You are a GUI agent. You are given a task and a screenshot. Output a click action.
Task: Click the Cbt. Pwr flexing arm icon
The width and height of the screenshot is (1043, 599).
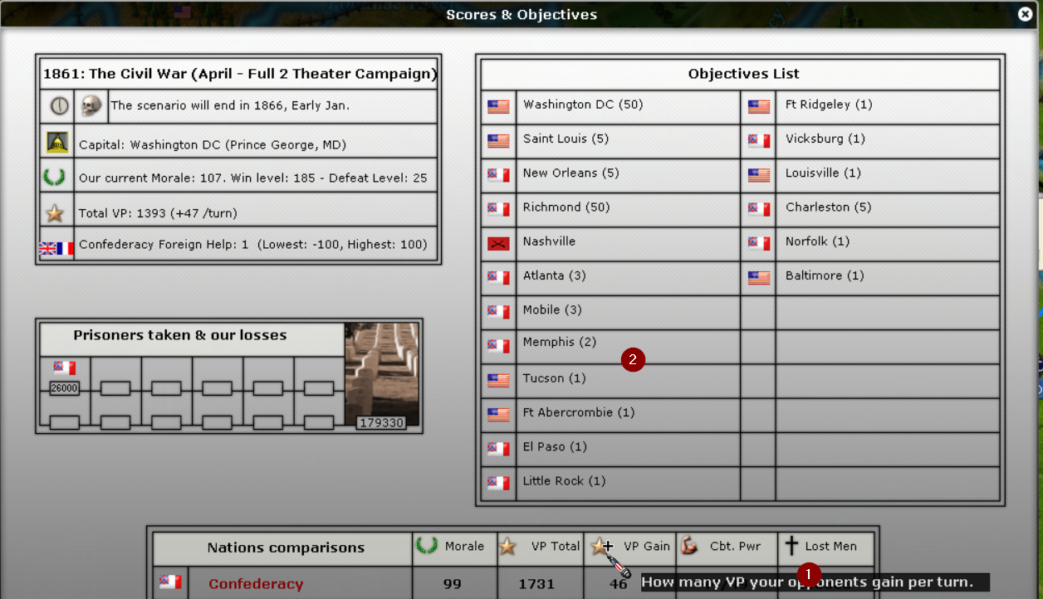688,546
